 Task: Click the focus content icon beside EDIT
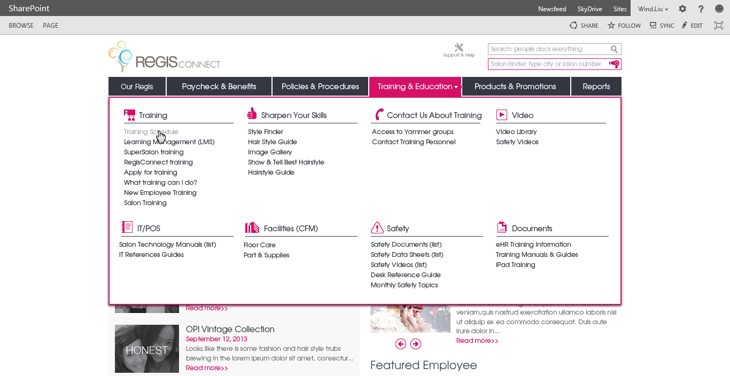coord(719,25)
